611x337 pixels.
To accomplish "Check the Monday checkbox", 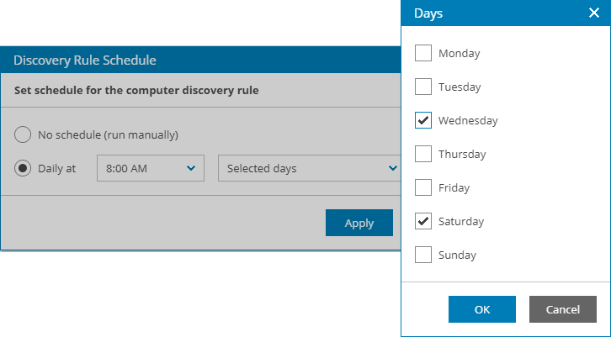I will click(423, 53).
